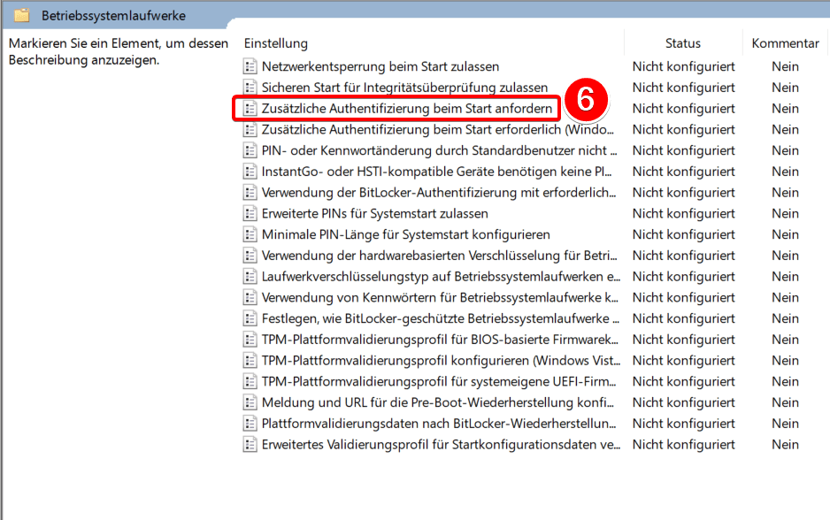Select PIN- oder Kennwortänderung durch Standardbenutzer
The height and width of the screenshot is (520, 830).
(x=440, y=150)
